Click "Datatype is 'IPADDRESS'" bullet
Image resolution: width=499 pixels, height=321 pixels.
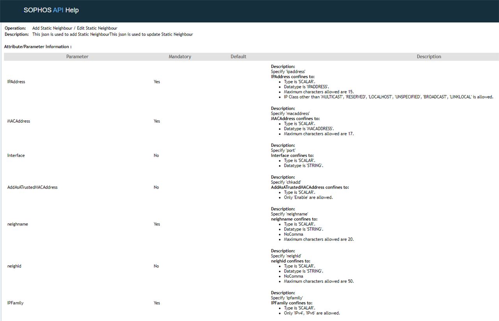[306, 87]
